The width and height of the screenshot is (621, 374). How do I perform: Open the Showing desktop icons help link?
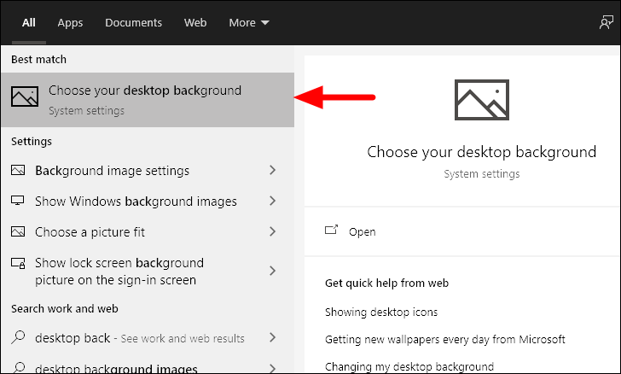[381, 313]
